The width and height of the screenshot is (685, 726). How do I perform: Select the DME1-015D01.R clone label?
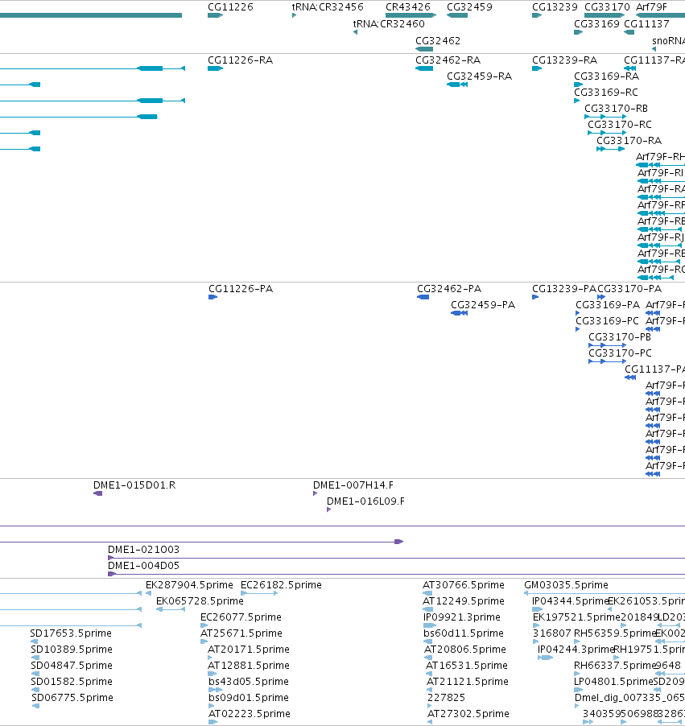pyautogui.click(x=134, y=485)
